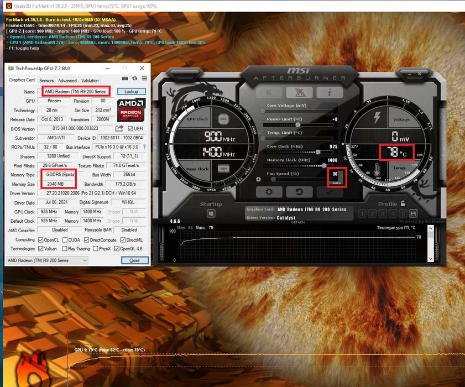Select Afterburner profile slot 5

point(403,213)
